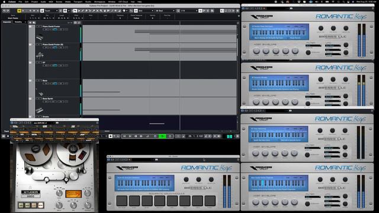Image resolution: width=379 pixels, height=213 pixels.
Task: Open the Filter type dropdown in topmost Romantic Keys
Action: (x=313, y=46)
